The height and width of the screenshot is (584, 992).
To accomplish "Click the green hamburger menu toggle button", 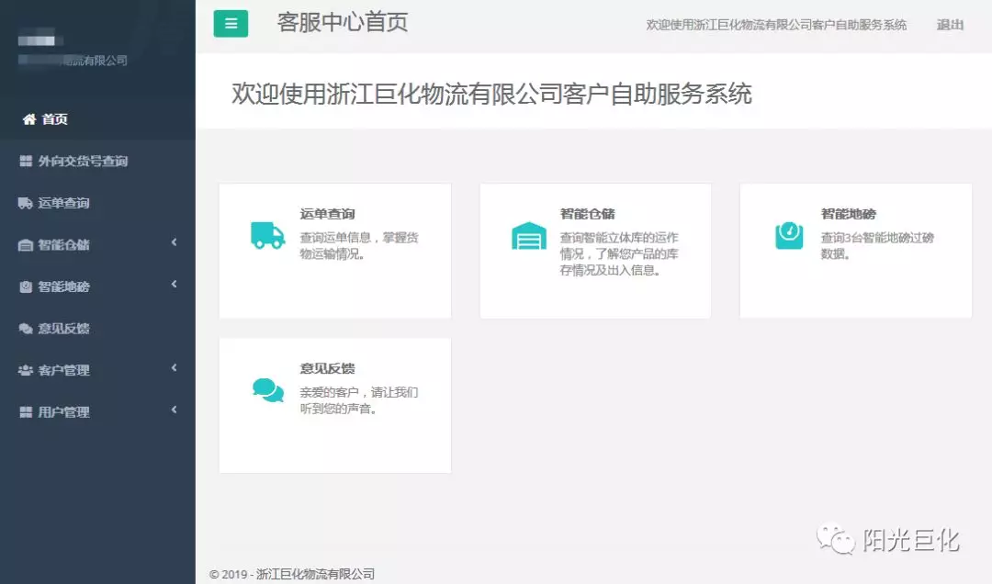I will [x=231, y=24].
